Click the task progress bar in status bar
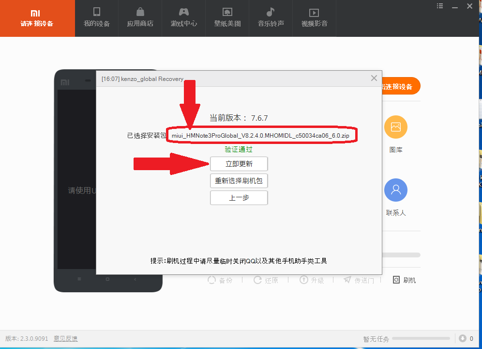The width and height of the screenshot is (482, 349). pyautogui.click(x=421, y=339)
